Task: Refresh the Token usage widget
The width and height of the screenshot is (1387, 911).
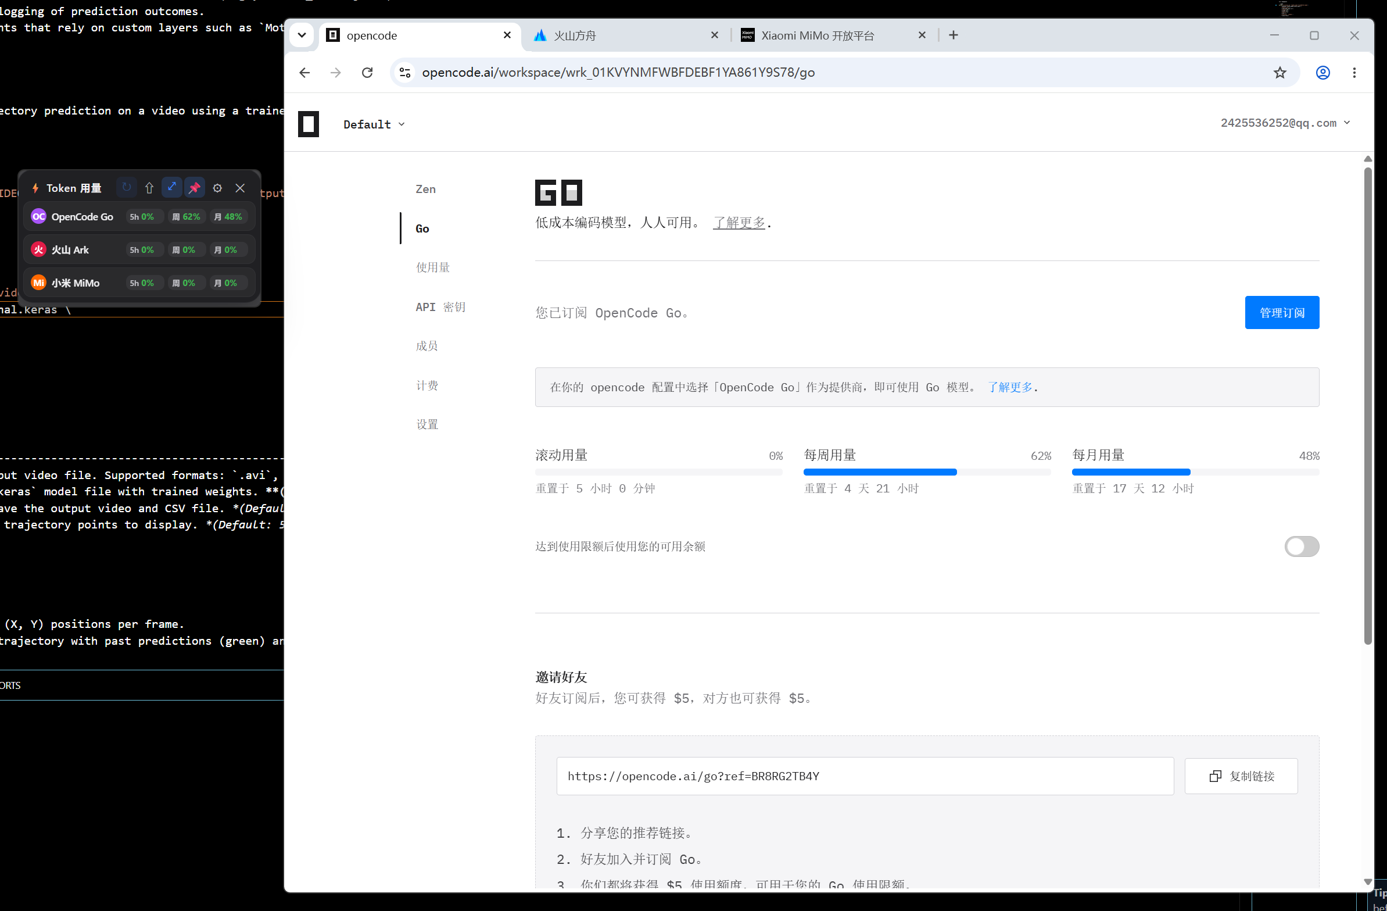Action: tap(127, 188)
